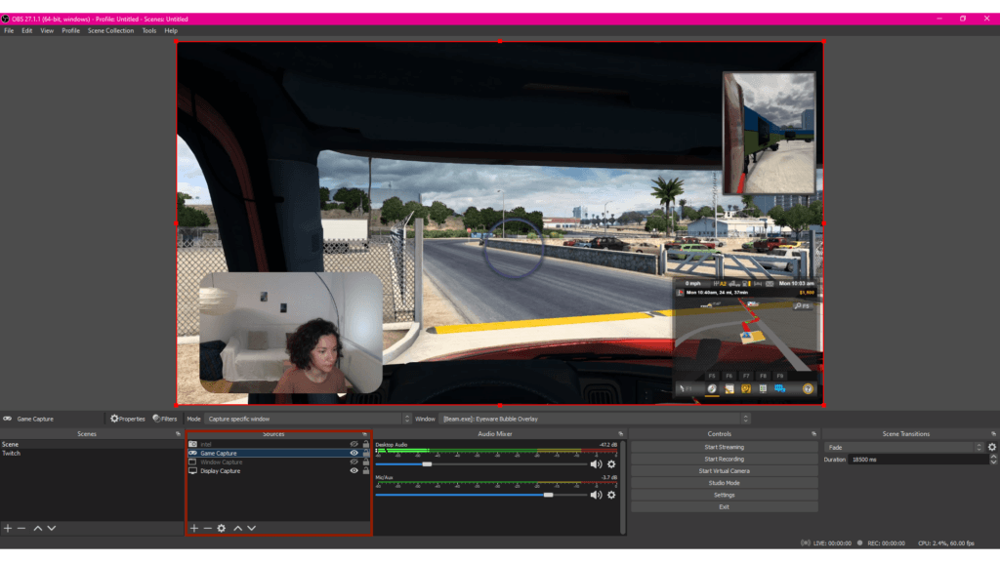Image resolution: width=1000 pixels, height=562 pixels.
Task: Click Start Virtual Camera button
Action: (x=724, y=471)
